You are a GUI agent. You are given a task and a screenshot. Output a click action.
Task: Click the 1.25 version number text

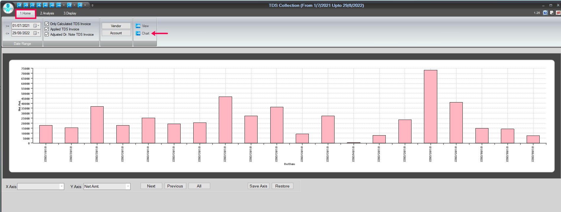(537, 13)
